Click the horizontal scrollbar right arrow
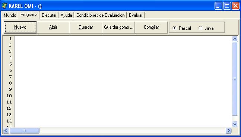 pyautogui.click(x=228, y=131)
